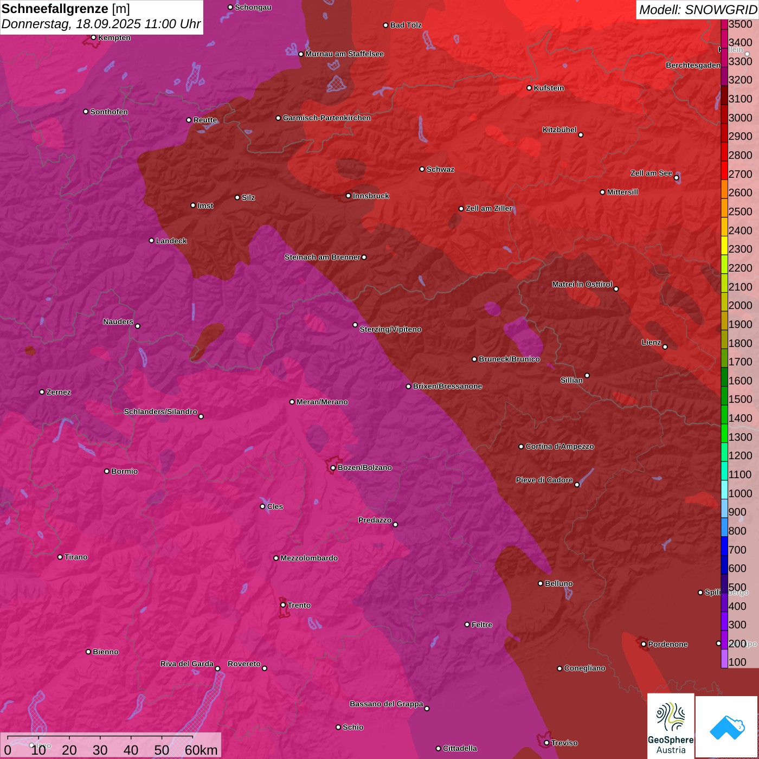The height and width of the screenshot is (759, 759).
Task: Click the Brixen/Bressanone label
Action: pyautogui.click(x=447, y=386)
